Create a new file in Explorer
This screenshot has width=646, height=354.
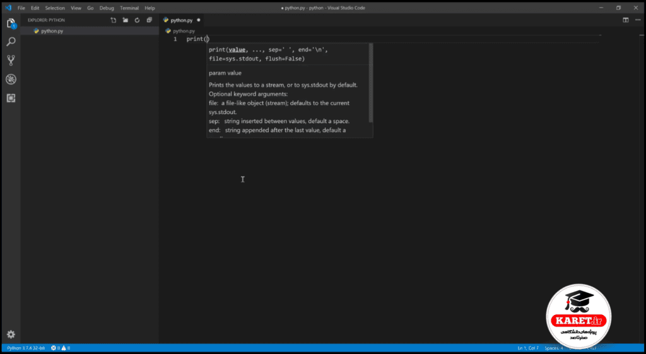point(114,20)
